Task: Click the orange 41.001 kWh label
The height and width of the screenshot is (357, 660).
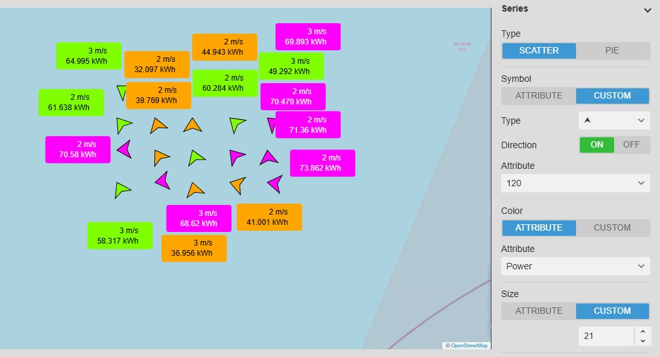Action: 269,217
